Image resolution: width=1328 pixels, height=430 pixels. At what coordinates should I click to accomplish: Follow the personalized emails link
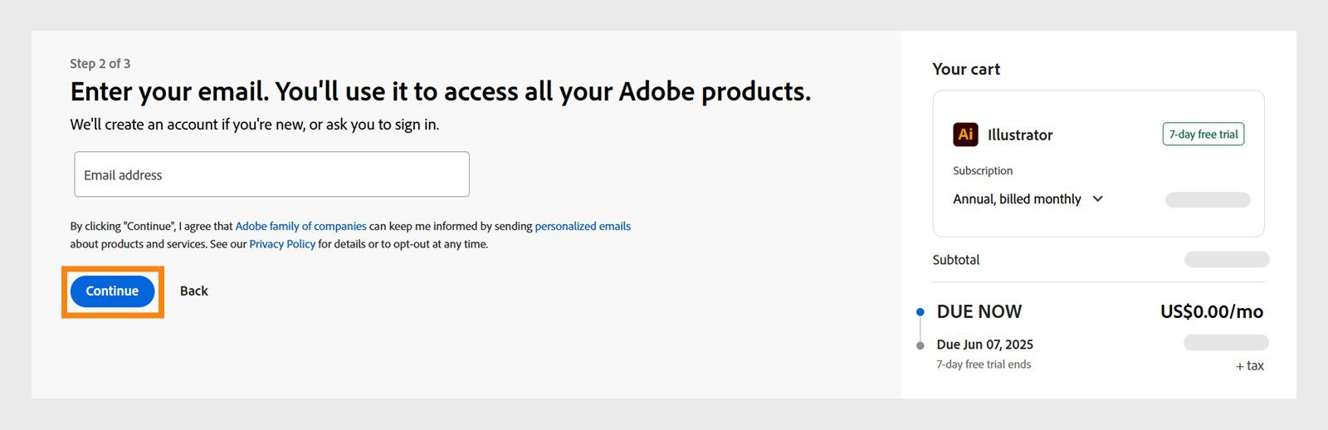583,226
